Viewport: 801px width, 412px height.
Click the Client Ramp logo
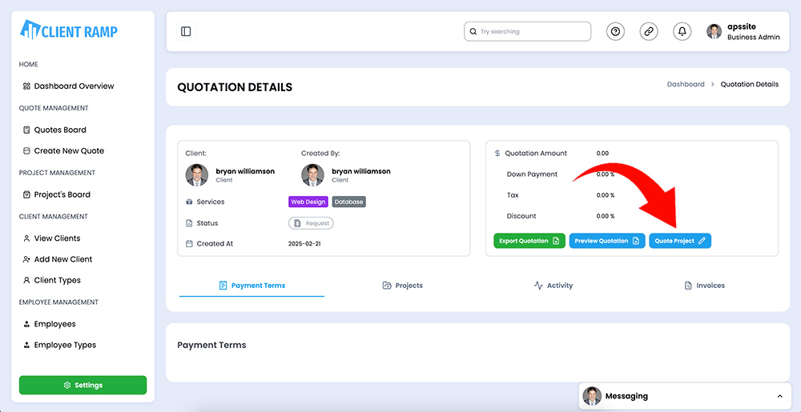tap(69, 30)
